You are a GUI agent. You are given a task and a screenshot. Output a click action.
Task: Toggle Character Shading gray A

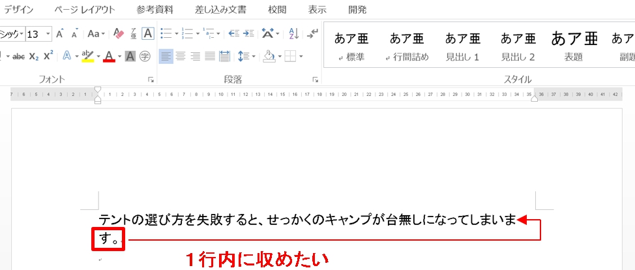pos(130,56)
